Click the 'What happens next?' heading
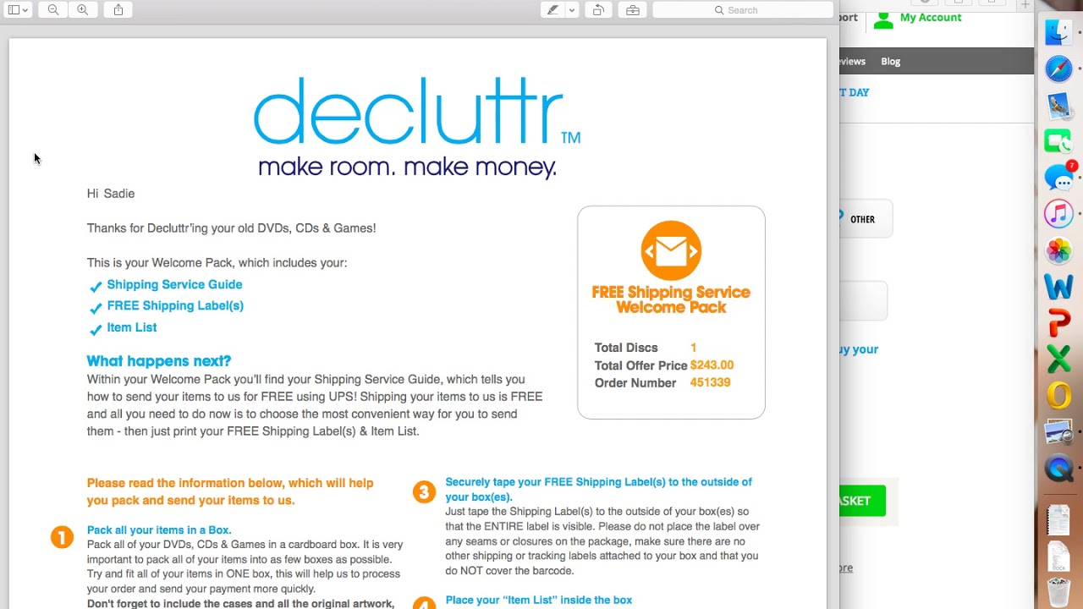1083x609 pixels. 159,361
